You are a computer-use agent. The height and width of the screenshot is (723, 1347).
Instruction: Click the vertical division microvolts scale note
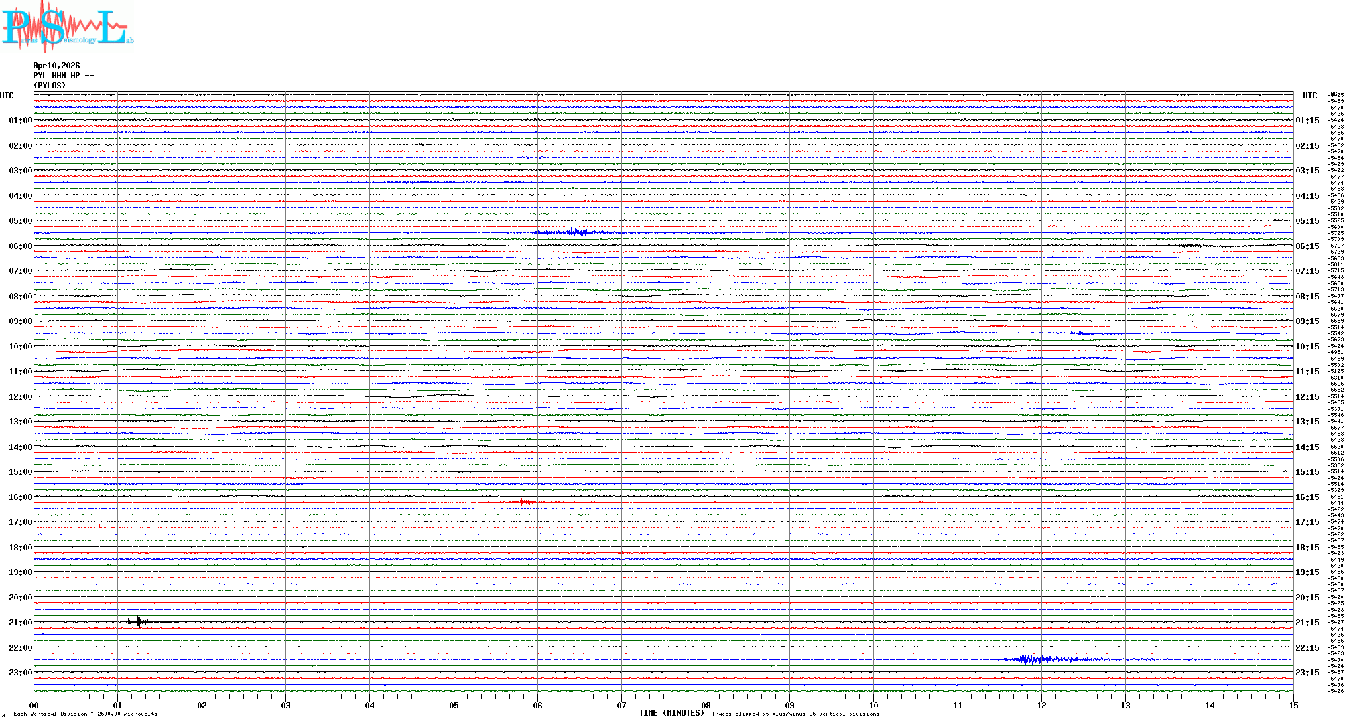coord(85,714)
